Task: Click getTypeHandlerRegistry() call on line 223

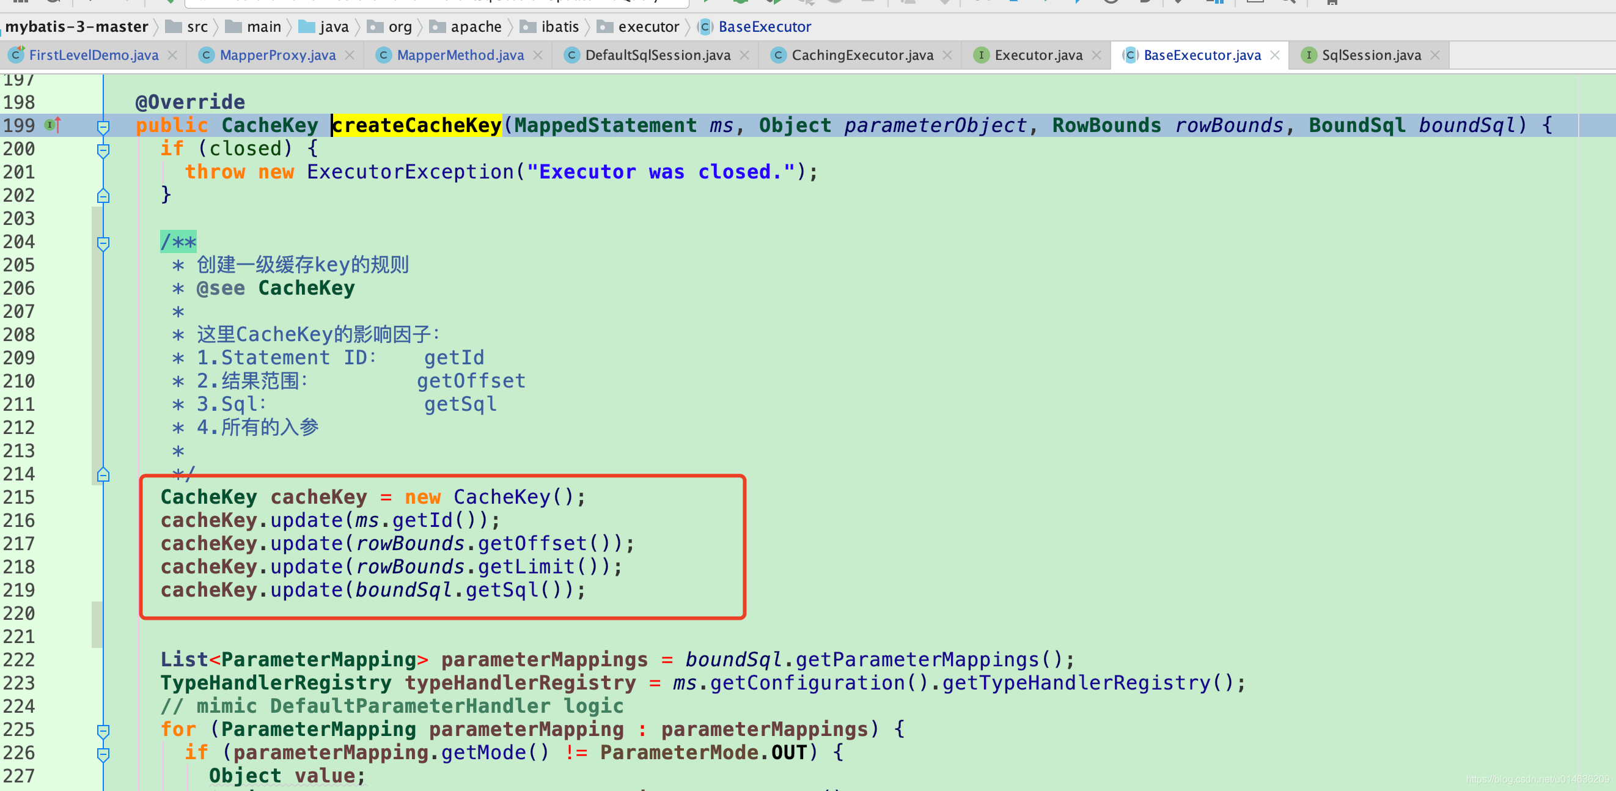Action: (x=1087, y=683)
